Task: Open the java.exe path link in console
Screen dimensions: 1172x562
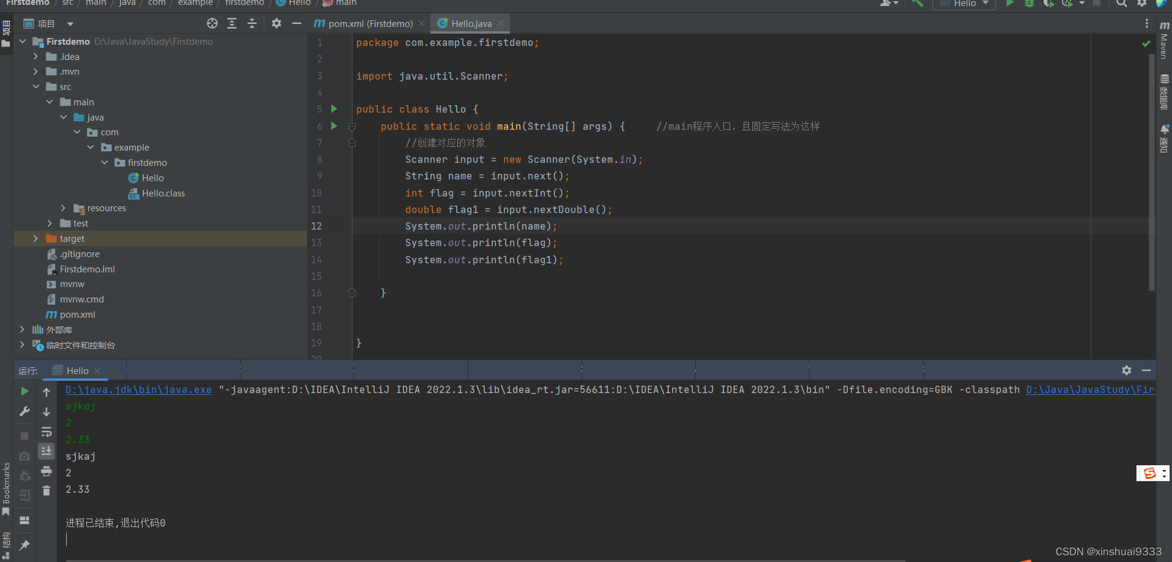Action: point(138,390)
